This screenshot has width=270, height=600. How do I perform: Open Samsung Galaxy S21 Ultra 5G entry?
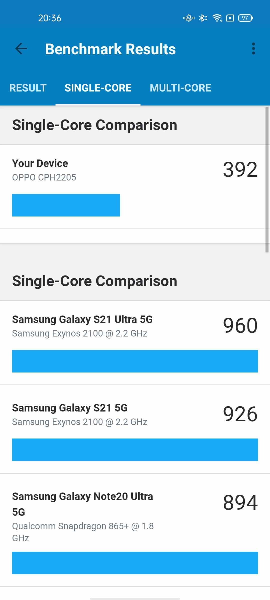click(x=135, y=343)
